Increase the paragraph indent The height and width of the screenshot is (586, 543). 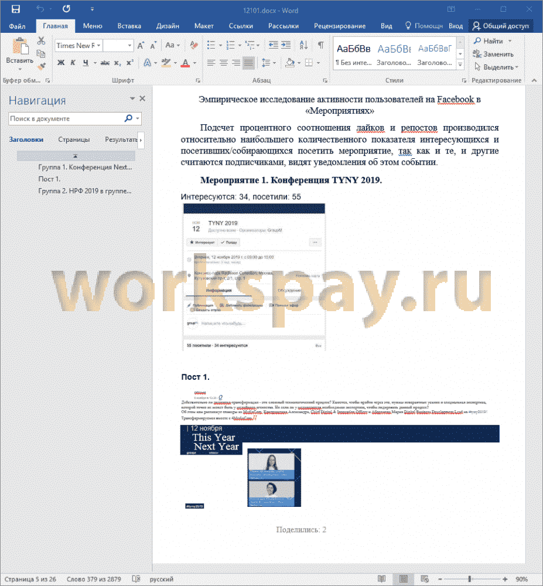286,45
